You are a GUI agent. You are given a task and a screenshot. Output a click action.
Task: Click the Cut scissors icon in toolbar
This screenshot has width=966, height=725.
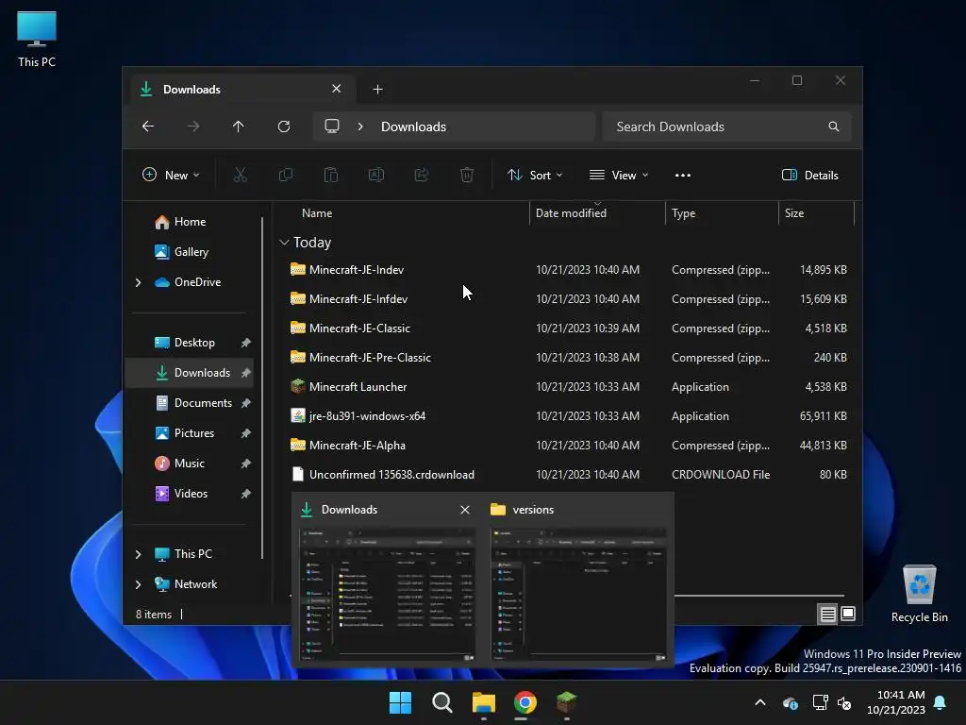pos(241,175)
